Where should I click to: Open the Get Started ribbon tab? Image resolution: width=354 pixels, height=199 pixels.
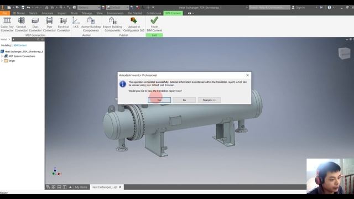pos(135,13)
